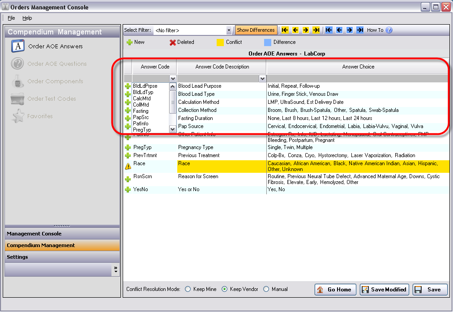
Task: Jump to last difference blue arrow
Action: 360,30
